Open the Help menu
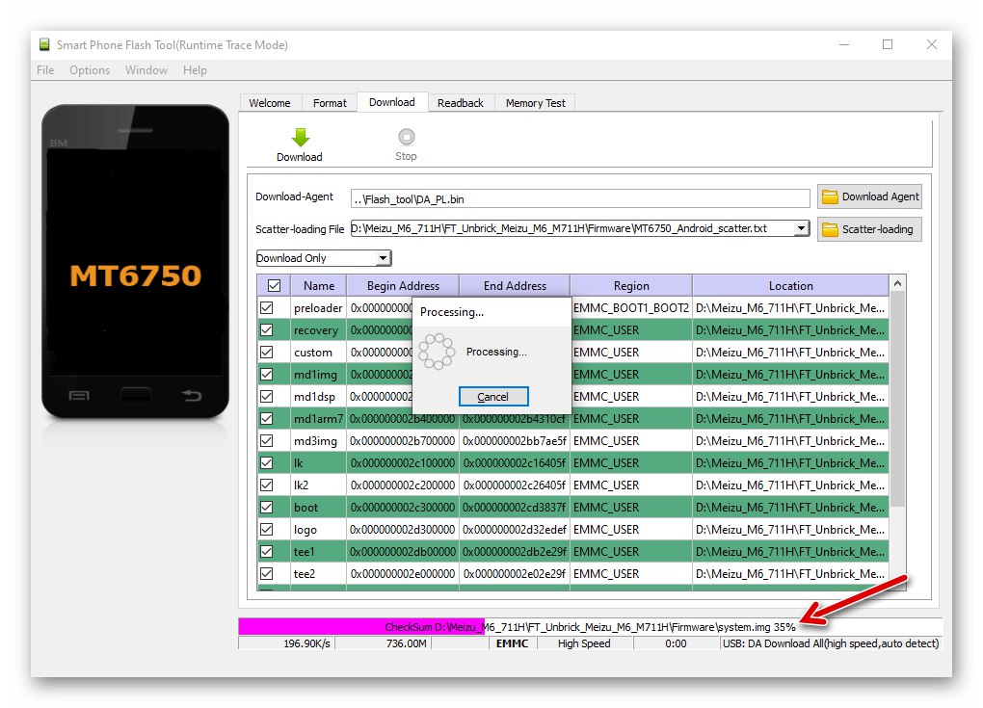 [195, 70]
